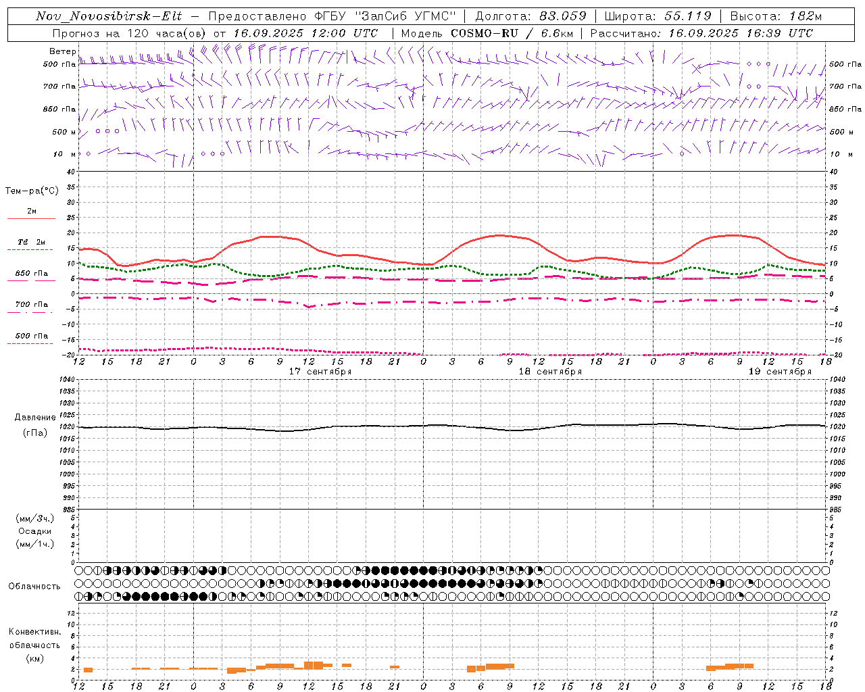Screen dimensions: 865x692
Task: Click the Ветер panel label
Action: [x=62, y=51]
